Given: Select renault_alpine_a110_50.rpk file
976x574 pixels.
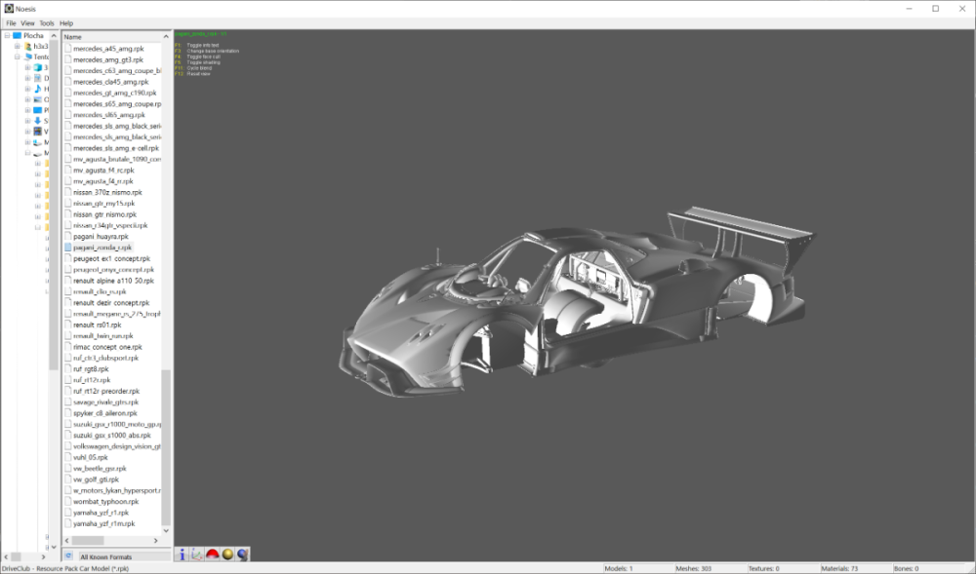Looking at the screenshot, I should click(113, 281).
